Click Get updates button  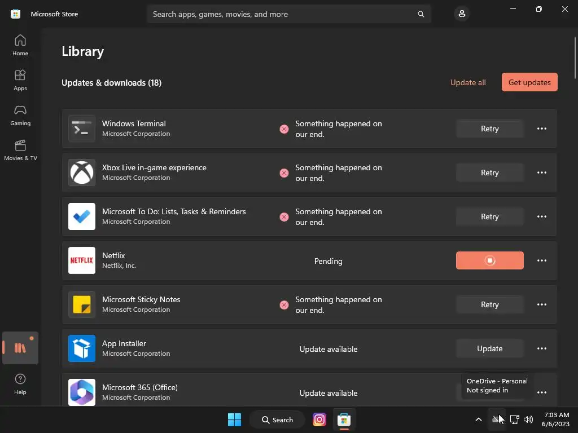coord(529,82)
